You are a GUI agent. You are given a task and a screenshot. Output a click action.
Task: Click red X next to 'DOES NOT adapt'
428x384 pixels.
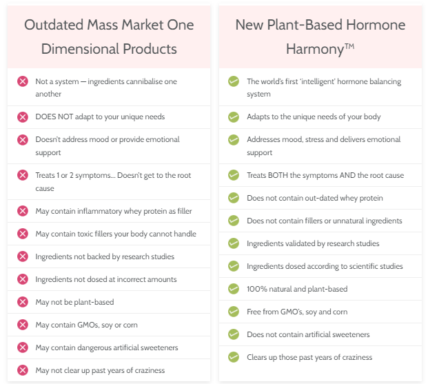click(23, 117)
